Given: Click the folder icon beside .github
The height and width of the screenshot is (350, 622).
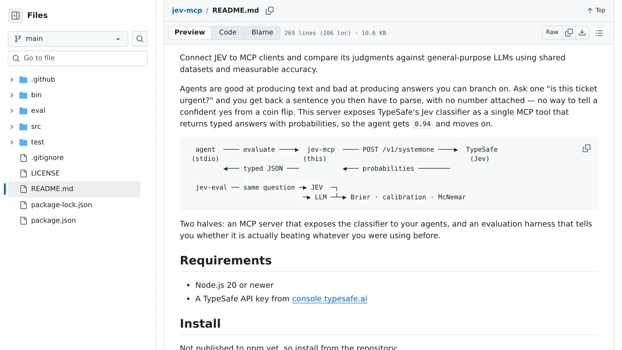Looking at the screenshot, I should tap(23, 80).
